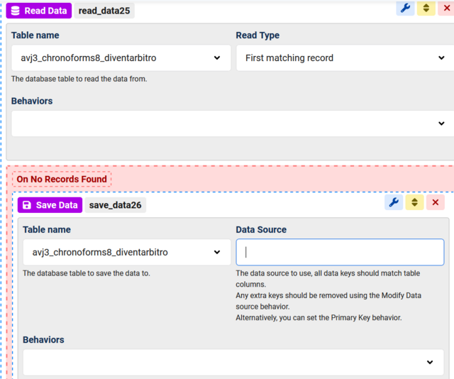Expand the Save Data Behaviors dropdown
Viewport: 454px width, 379px height.
(x=233, y=362)
